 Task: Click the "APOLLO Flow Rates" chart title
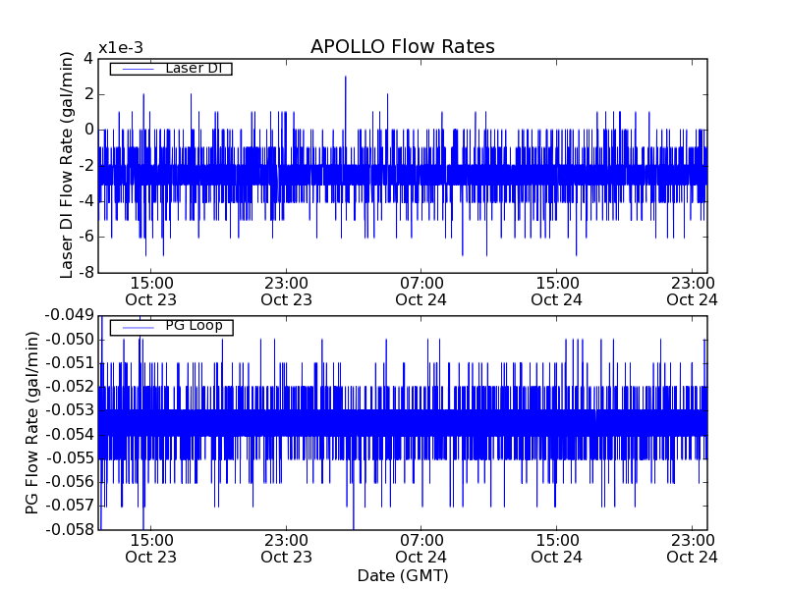point(403,46)
